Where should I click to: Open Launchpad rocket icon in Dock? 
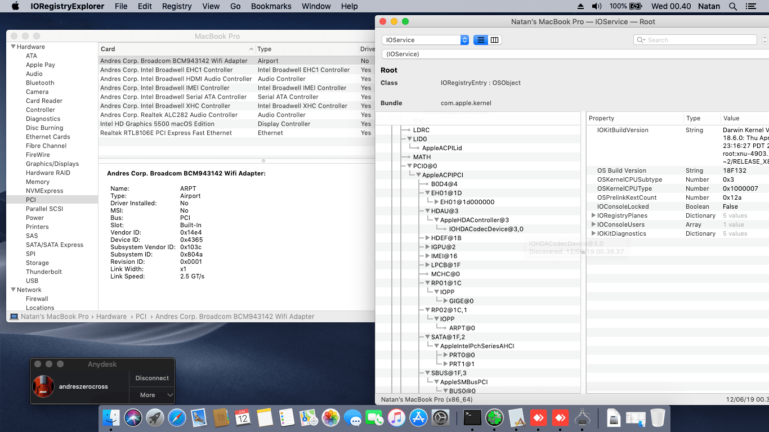(155, 417)
